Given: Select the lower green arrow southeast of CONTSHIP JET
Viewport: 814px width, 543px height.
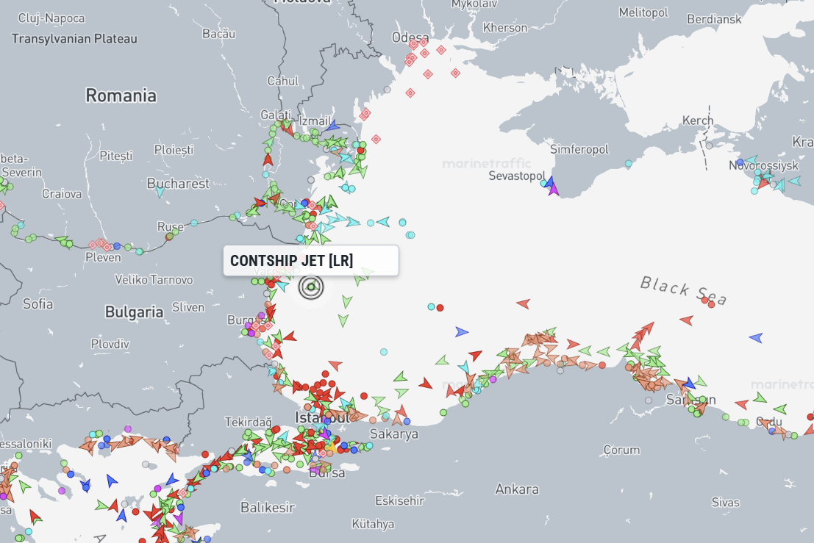Looking at the screenshot, I should [343, 320].
